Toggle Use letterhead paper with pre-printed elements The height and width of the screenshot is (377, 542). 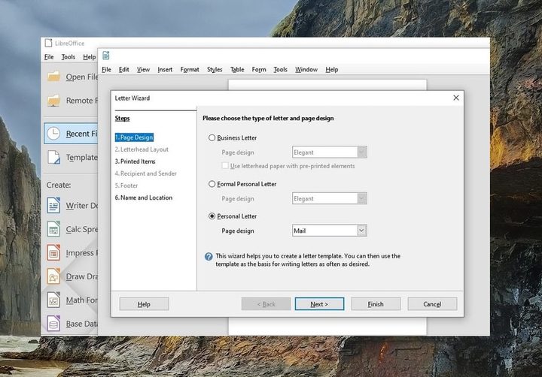click(x=225, y=165)
